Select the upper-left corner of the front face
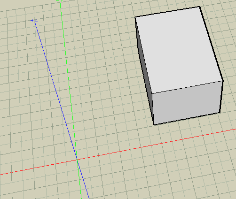 (152, 93)
